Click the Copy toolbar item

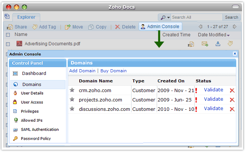(x=97, y=27)
